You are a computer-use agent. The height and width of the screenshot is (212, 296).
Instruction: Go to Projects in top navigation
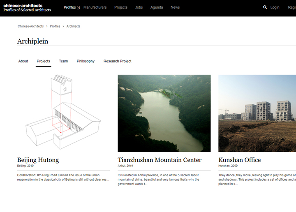tap(121, 7)
